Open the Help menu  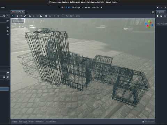[2, 7]
